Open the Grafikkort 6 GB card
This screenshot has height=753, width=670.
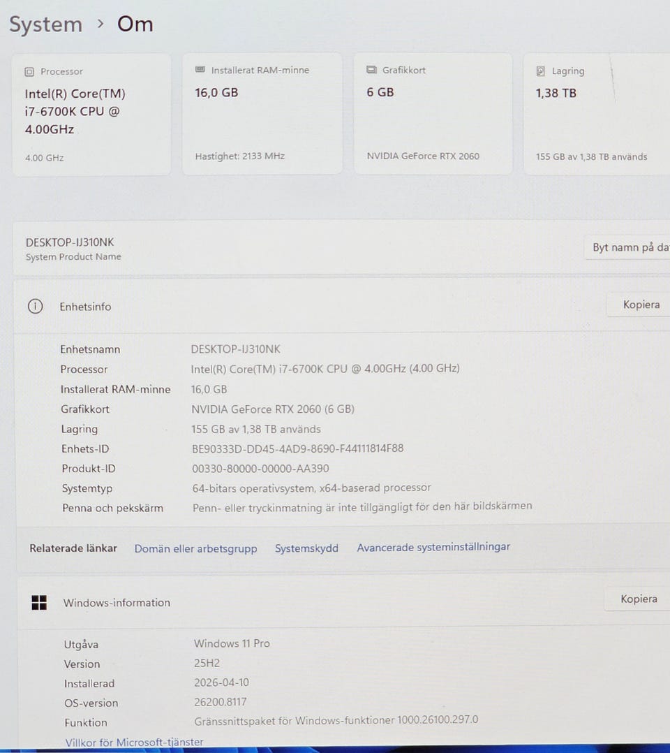click(x=433, y=113)
